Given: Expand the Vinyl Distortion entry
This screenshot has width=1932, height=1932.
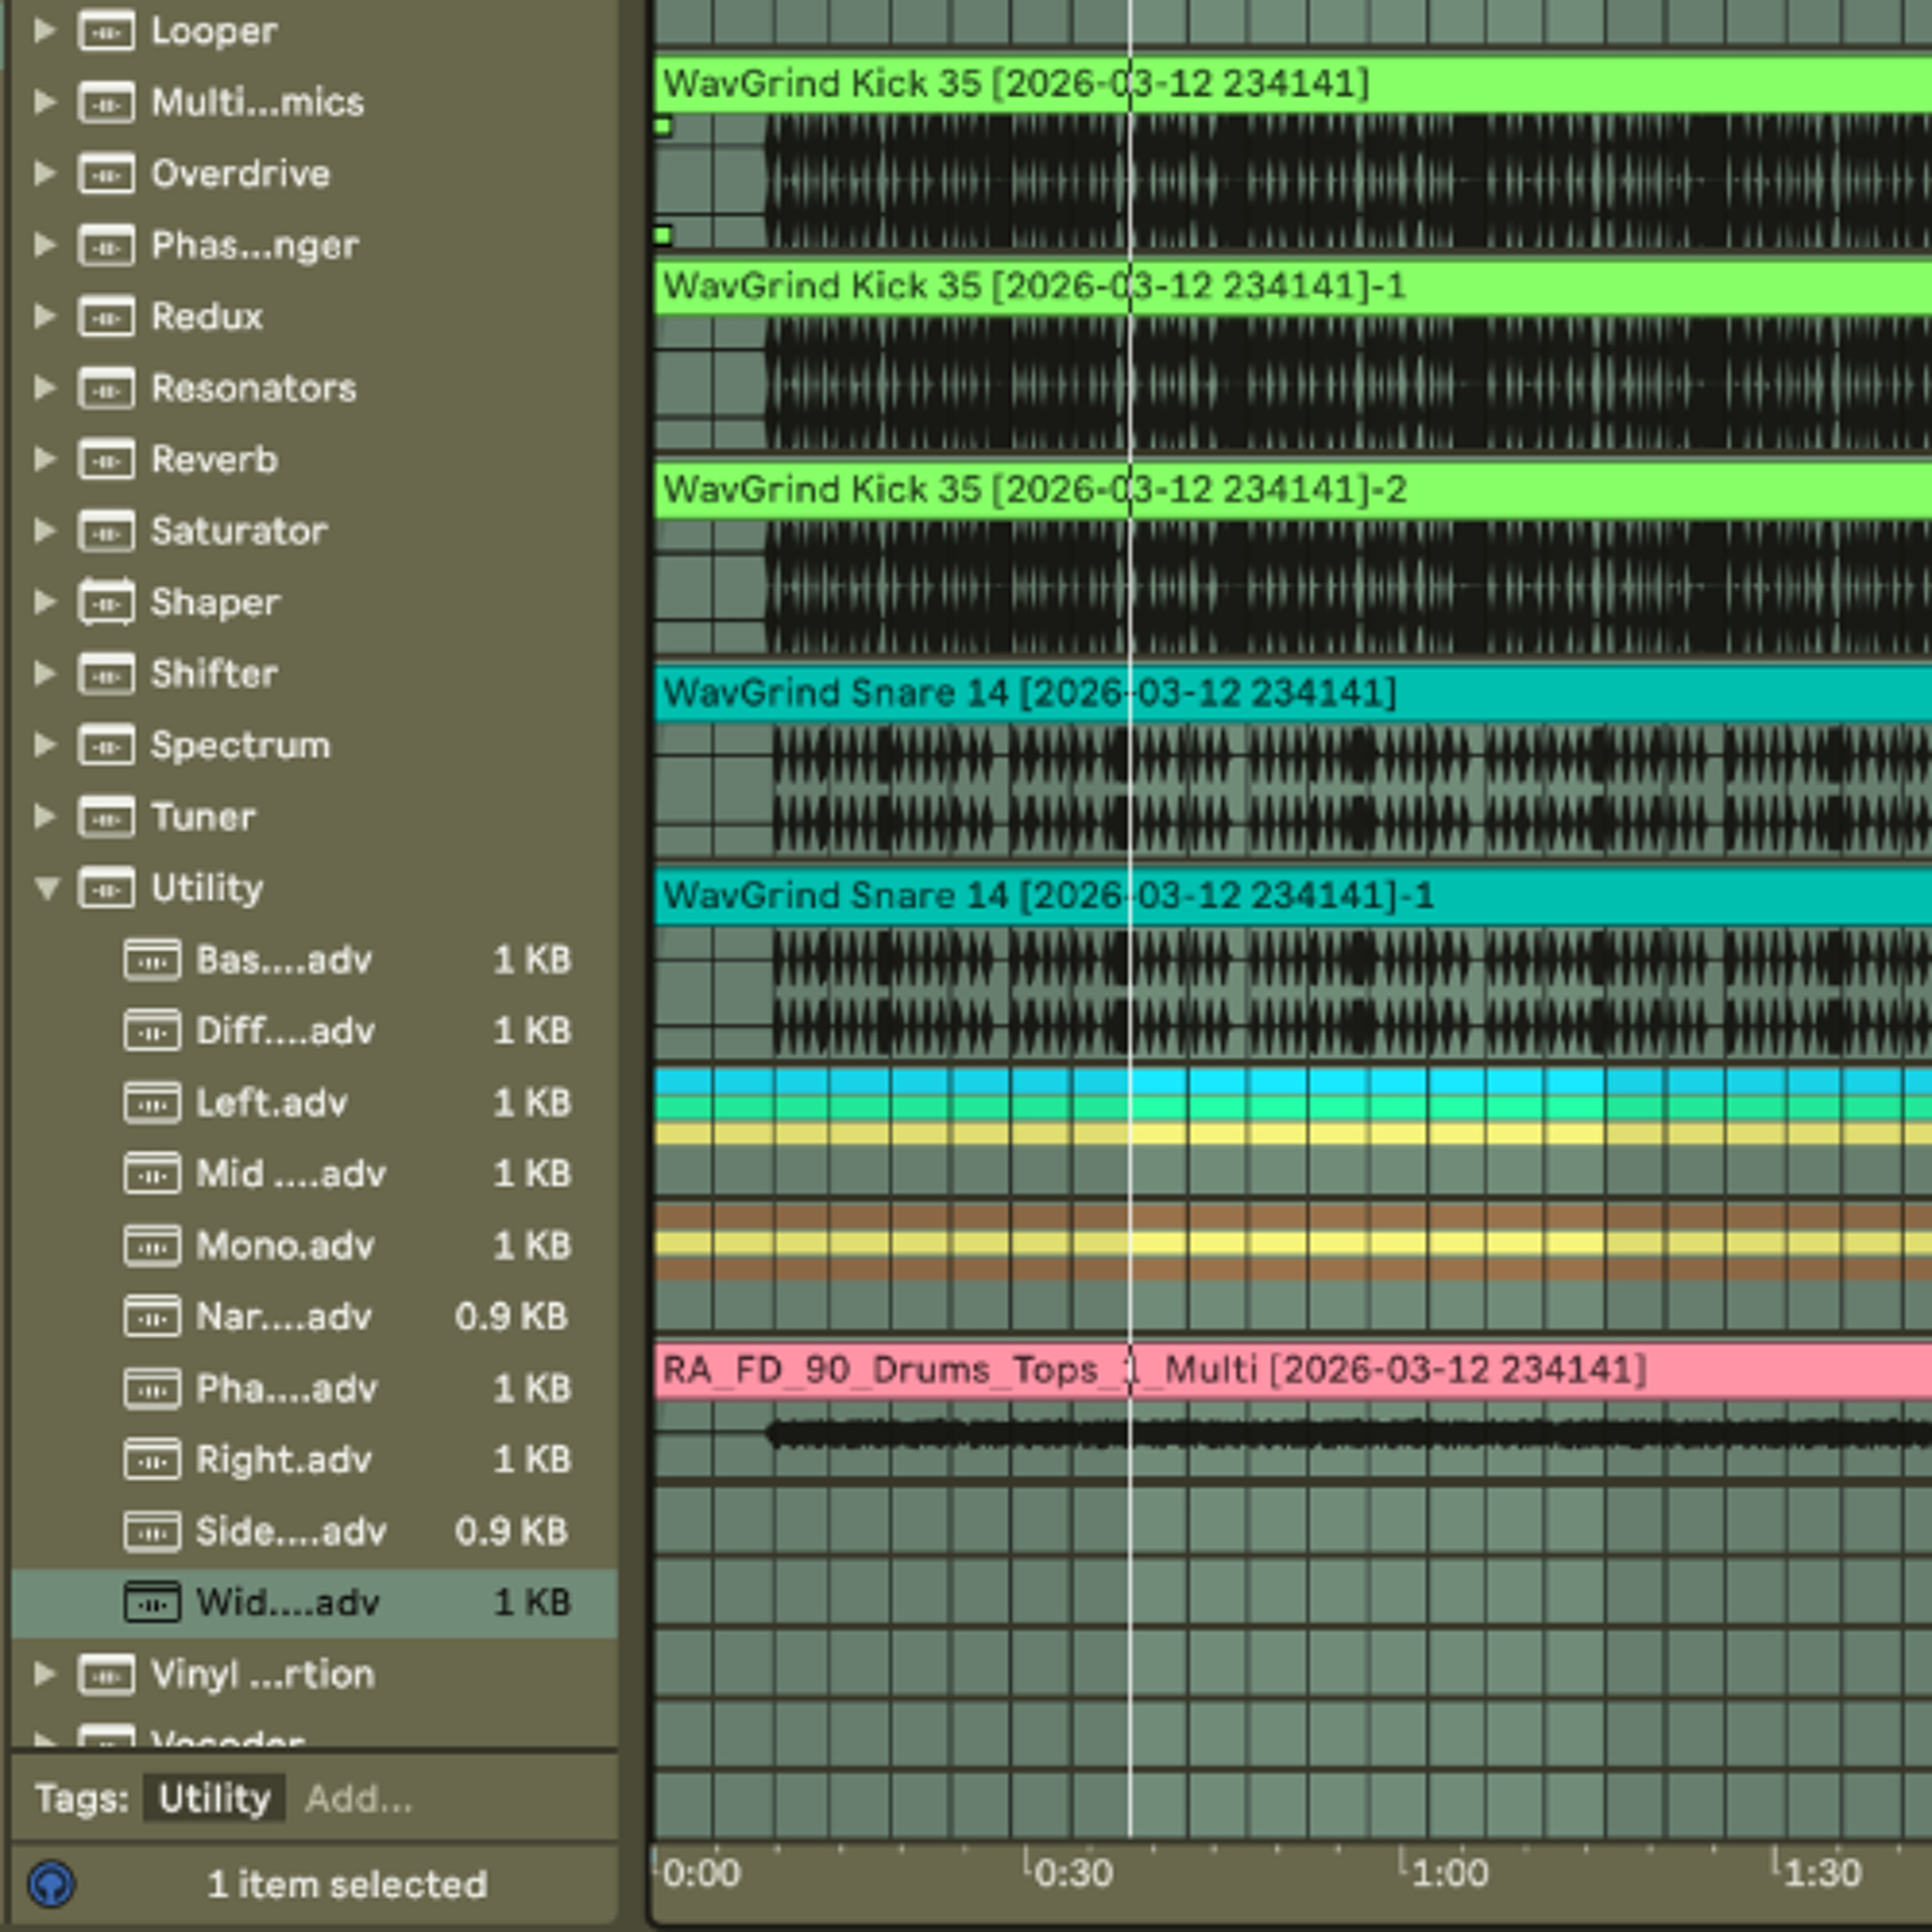Looking at the screenshot, I should tap(44, 1674).
